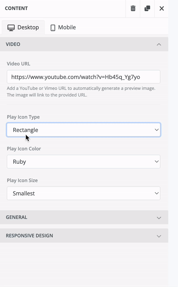Click the mobile phone icon
178x287 pixels.
53,28
